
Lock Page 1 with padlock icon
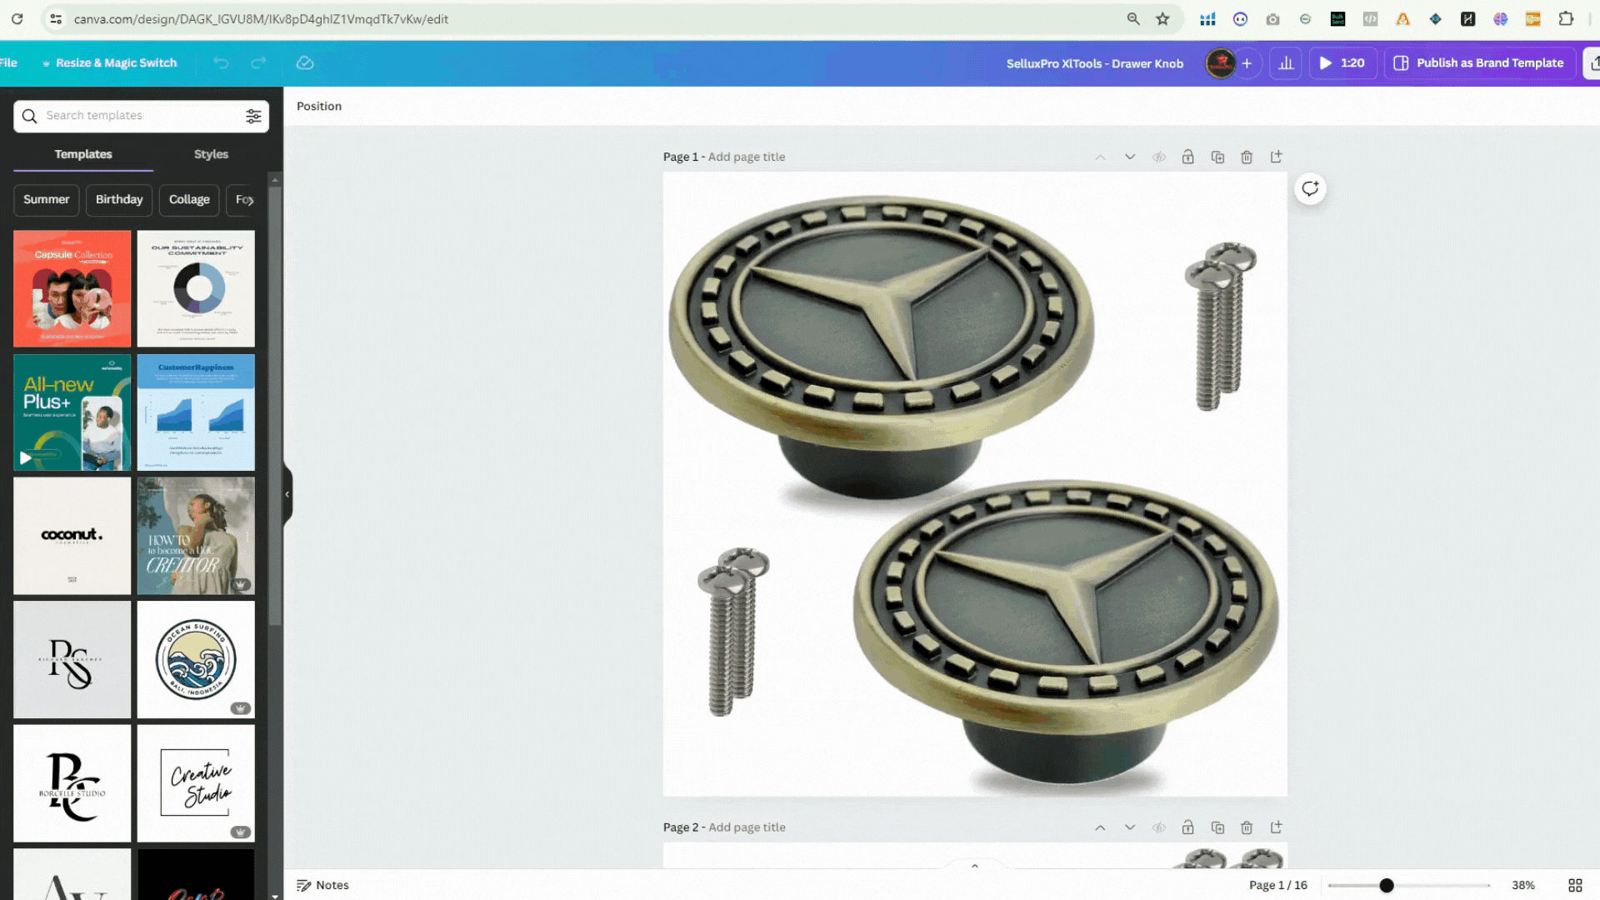pyautogui.click(x=1188, y=157)
